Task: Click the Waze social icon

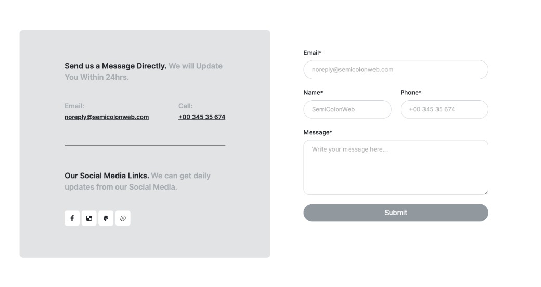Action: [x=123, y=218]
